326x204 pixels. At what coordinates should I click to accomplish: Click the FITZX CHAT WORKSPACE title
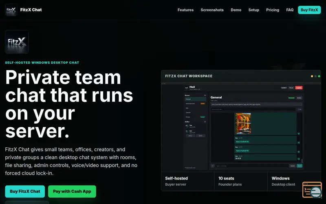click(189, 76)
